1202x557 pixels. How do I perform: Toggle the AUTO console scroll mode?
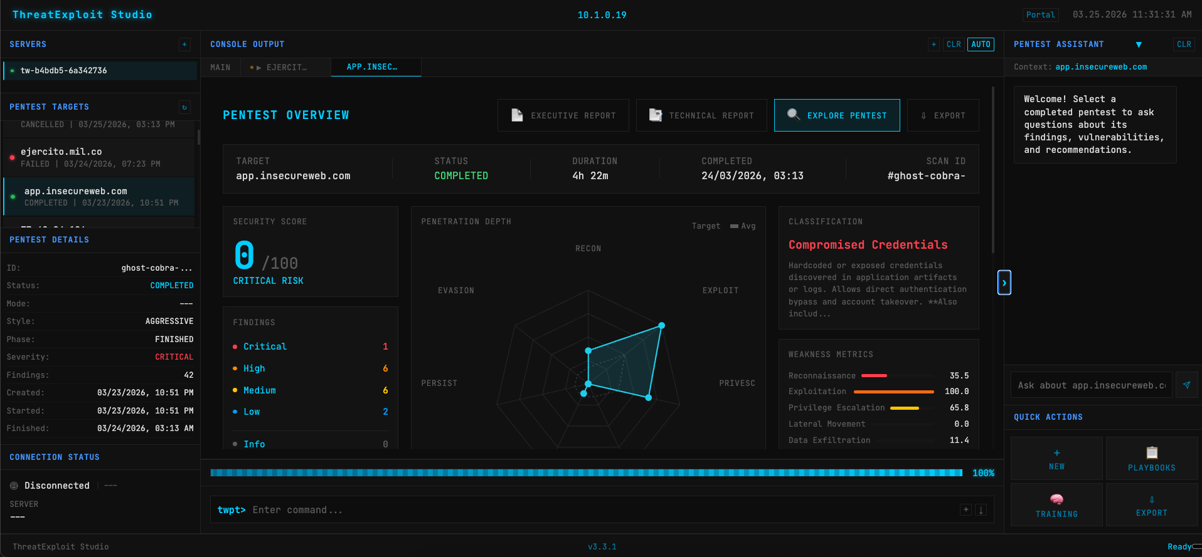981,44
